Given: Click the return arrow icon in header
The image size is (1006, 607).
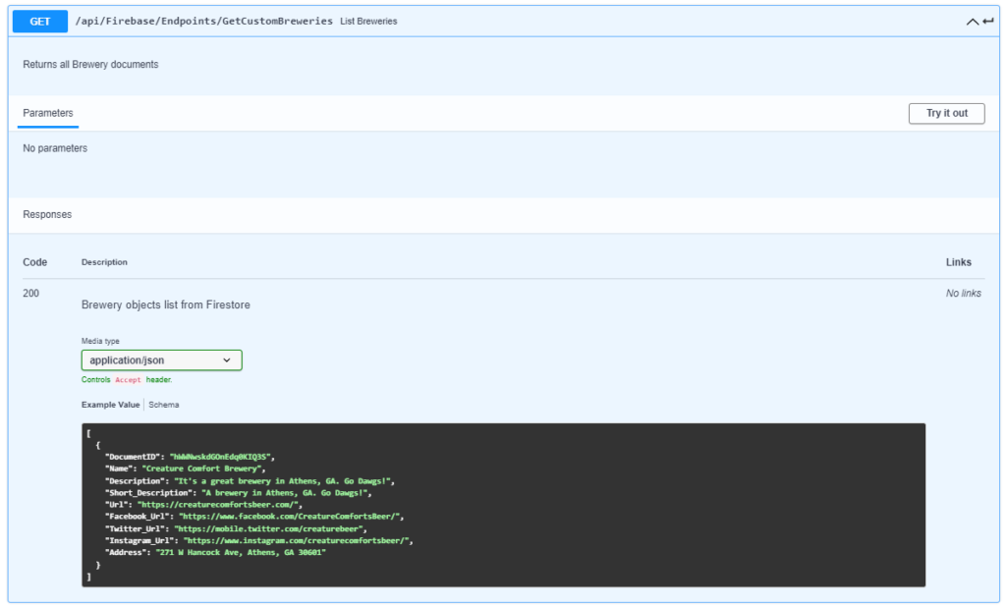Looking at the screenshot, I should 988,22.
